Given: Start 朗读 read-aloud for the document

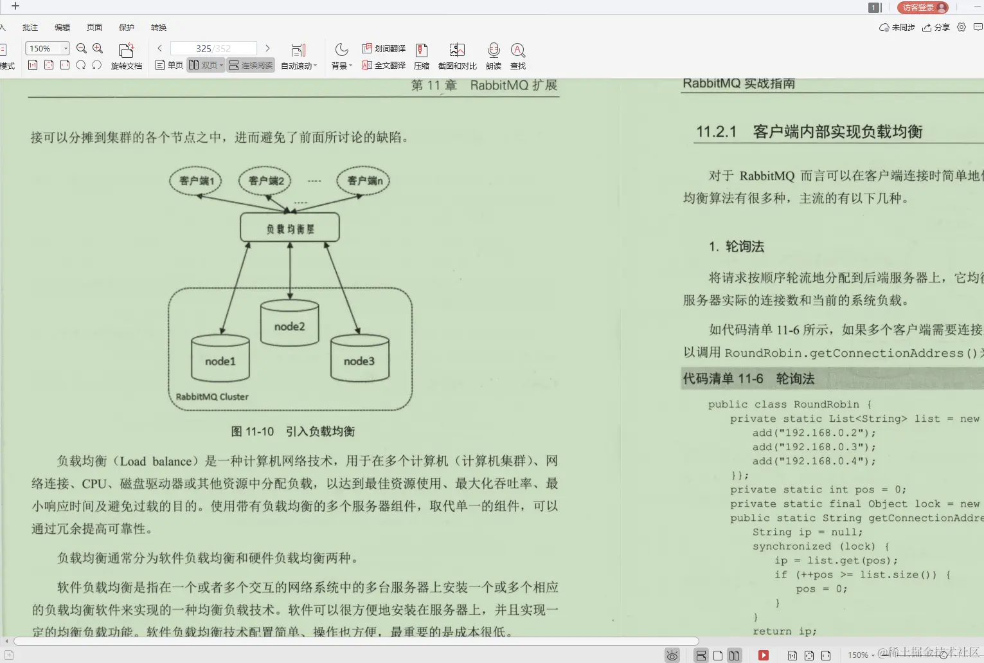Looking at the screenshot, I should pos(493,56).
